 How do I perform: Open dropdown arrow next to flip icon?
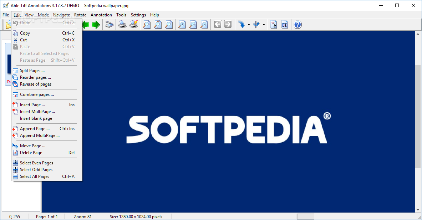click(264, 25)
